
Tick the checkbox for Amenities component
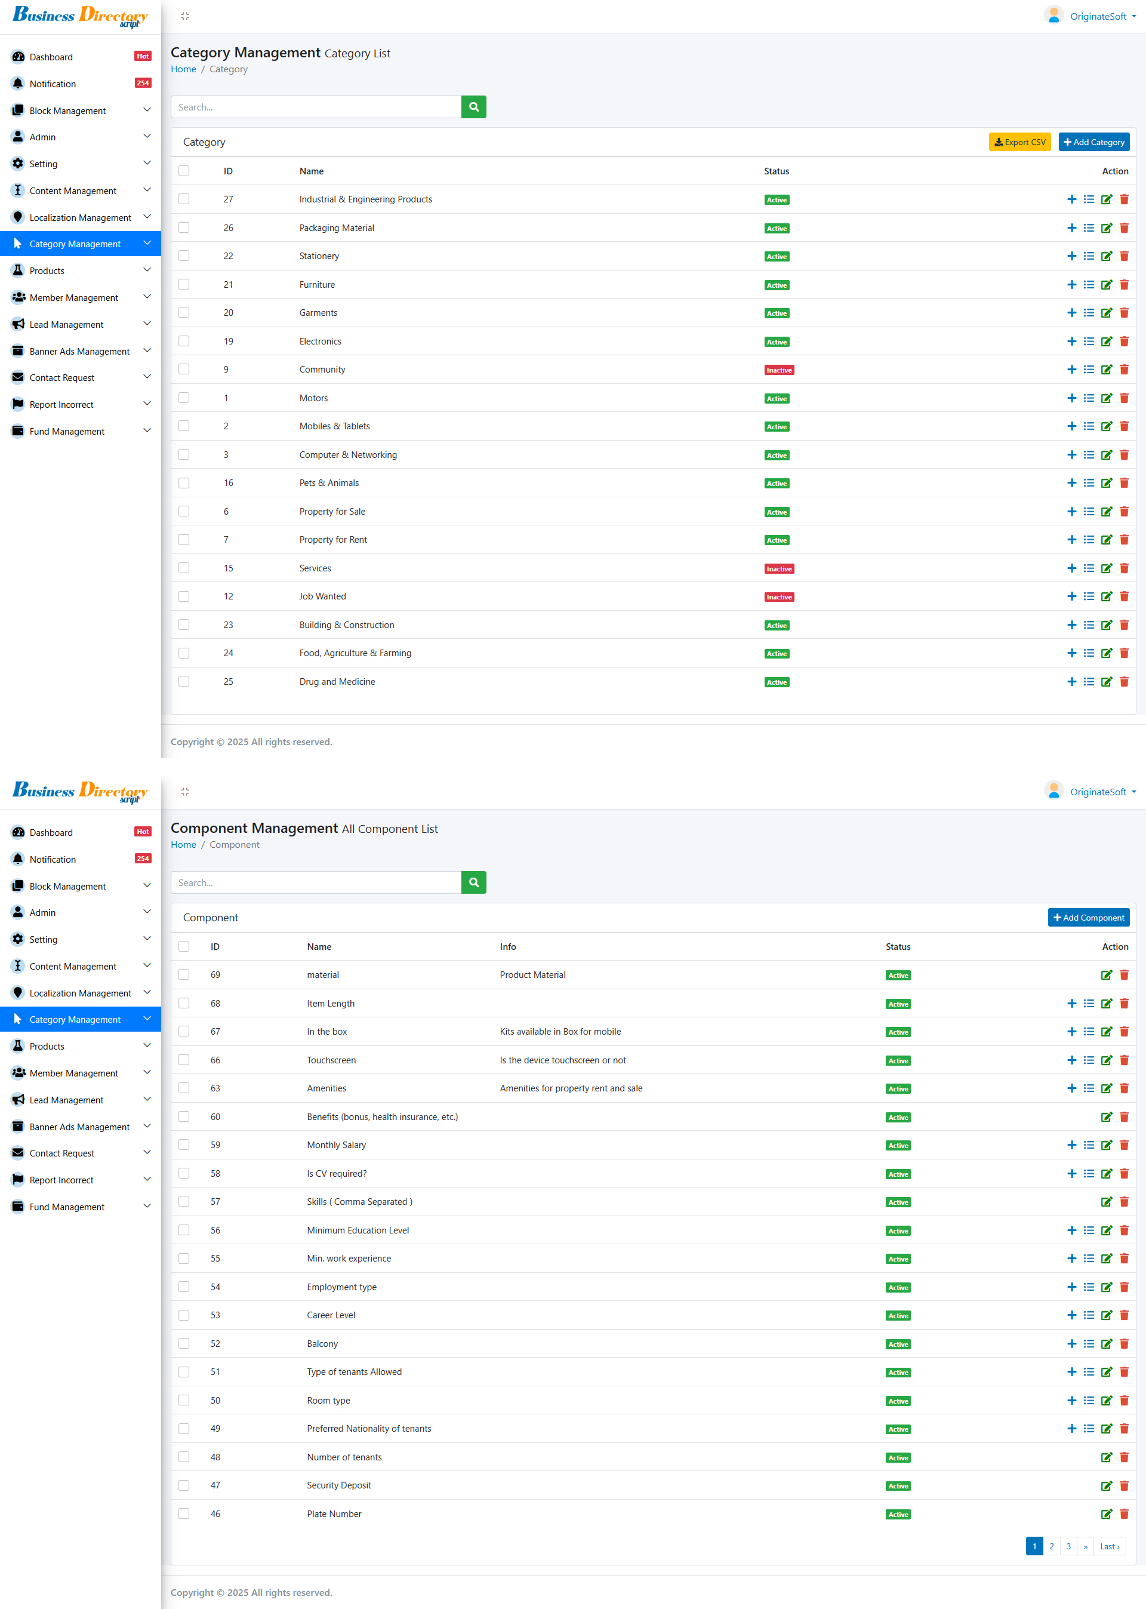click(184, 1088)
